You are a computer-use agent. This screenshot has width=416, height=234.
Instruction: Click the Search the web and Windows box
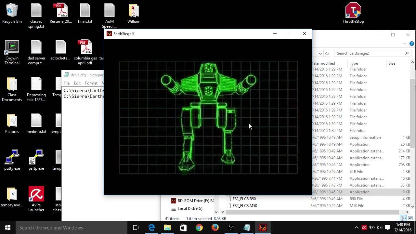point(71,227)
